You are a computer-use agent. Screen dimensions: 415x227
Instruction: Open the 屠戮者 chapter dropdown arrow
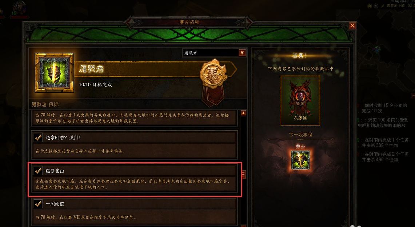pyautogui.click(x=242, y=53)
